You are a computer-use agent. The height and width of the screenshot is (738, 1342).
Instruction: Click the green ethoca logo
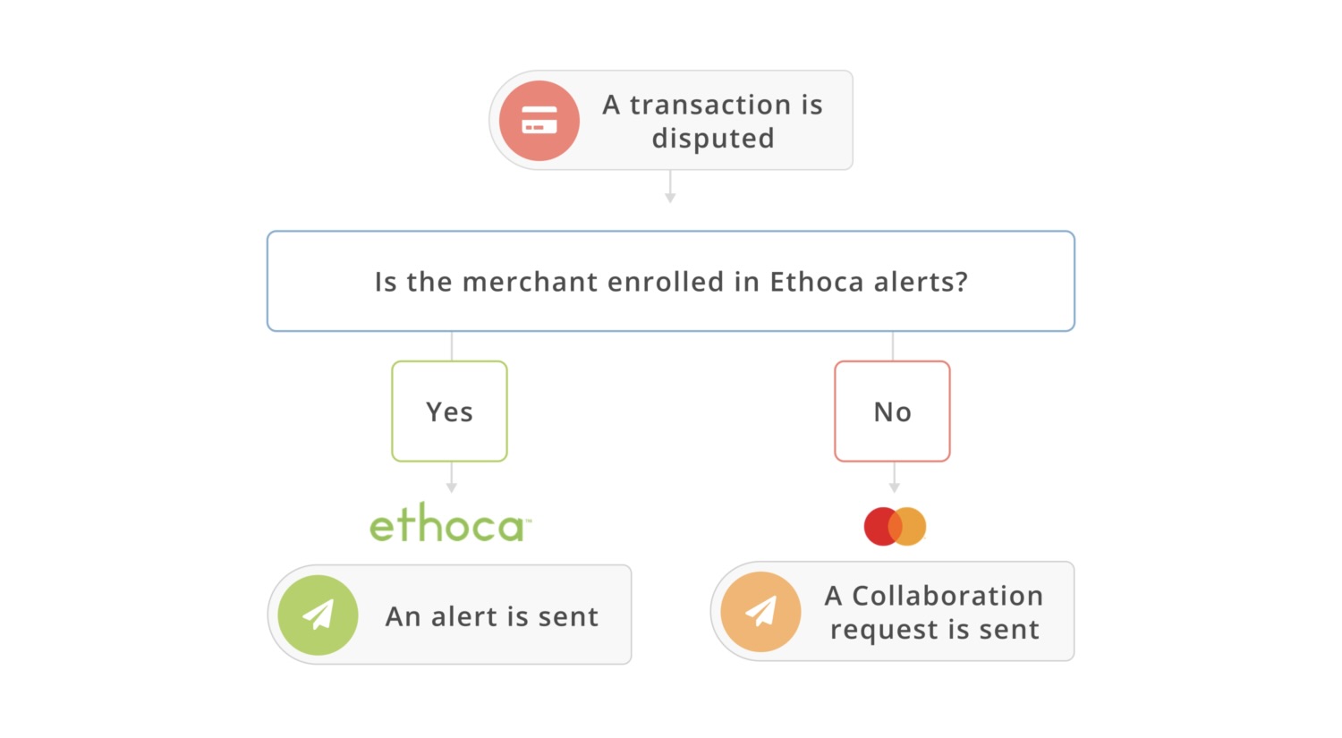point(446,525)
